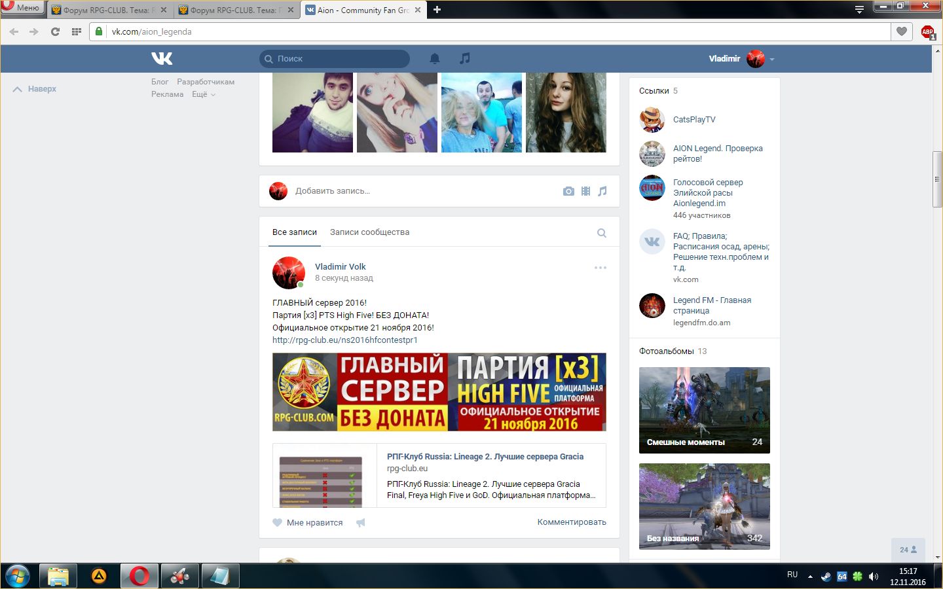943x589 pixels.
Task: Click the VK logo in header
Action: click(162, 58)
